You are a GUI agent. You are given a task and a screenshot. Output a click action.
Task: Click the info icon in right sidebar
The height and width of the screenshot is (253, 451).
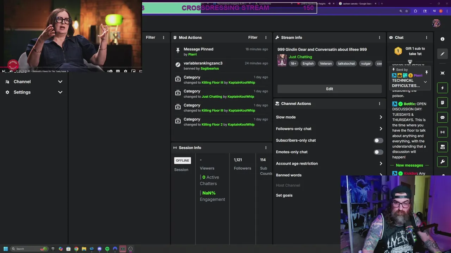coord(443,39)
